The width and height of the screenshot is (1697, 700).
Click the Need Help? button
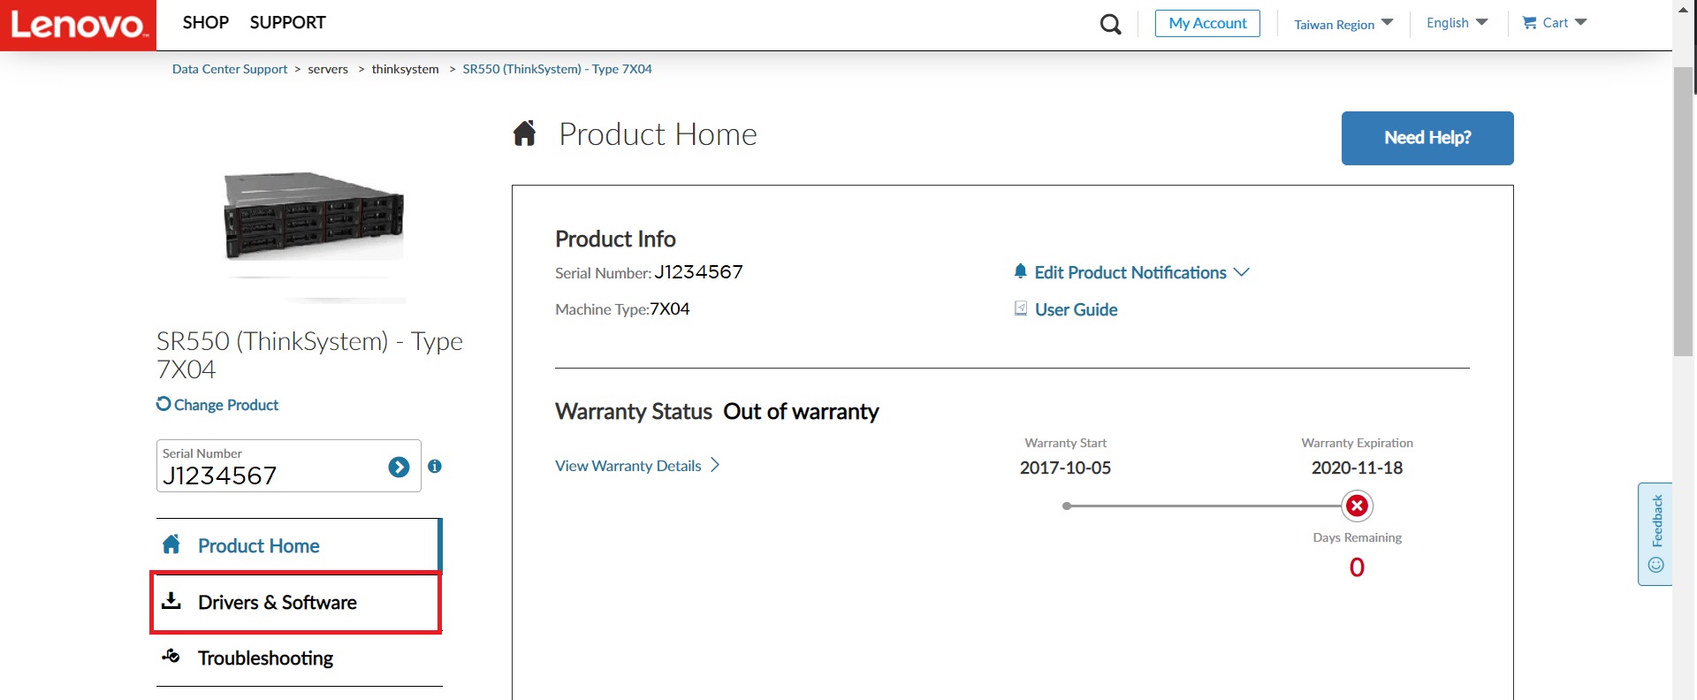1427,138
